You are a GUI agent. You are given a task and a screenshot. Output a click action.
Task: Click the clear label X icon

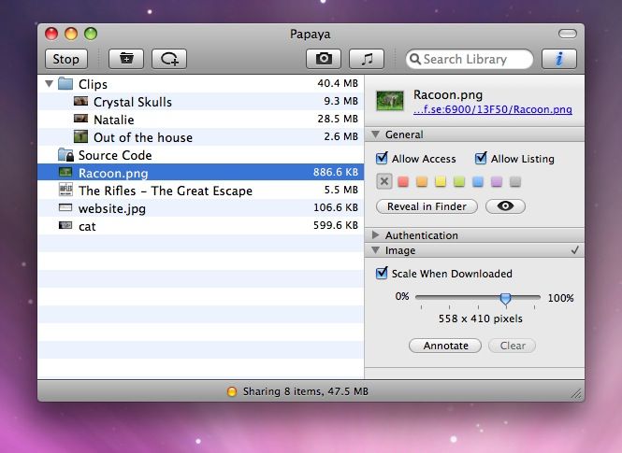(x=383, y=182)
